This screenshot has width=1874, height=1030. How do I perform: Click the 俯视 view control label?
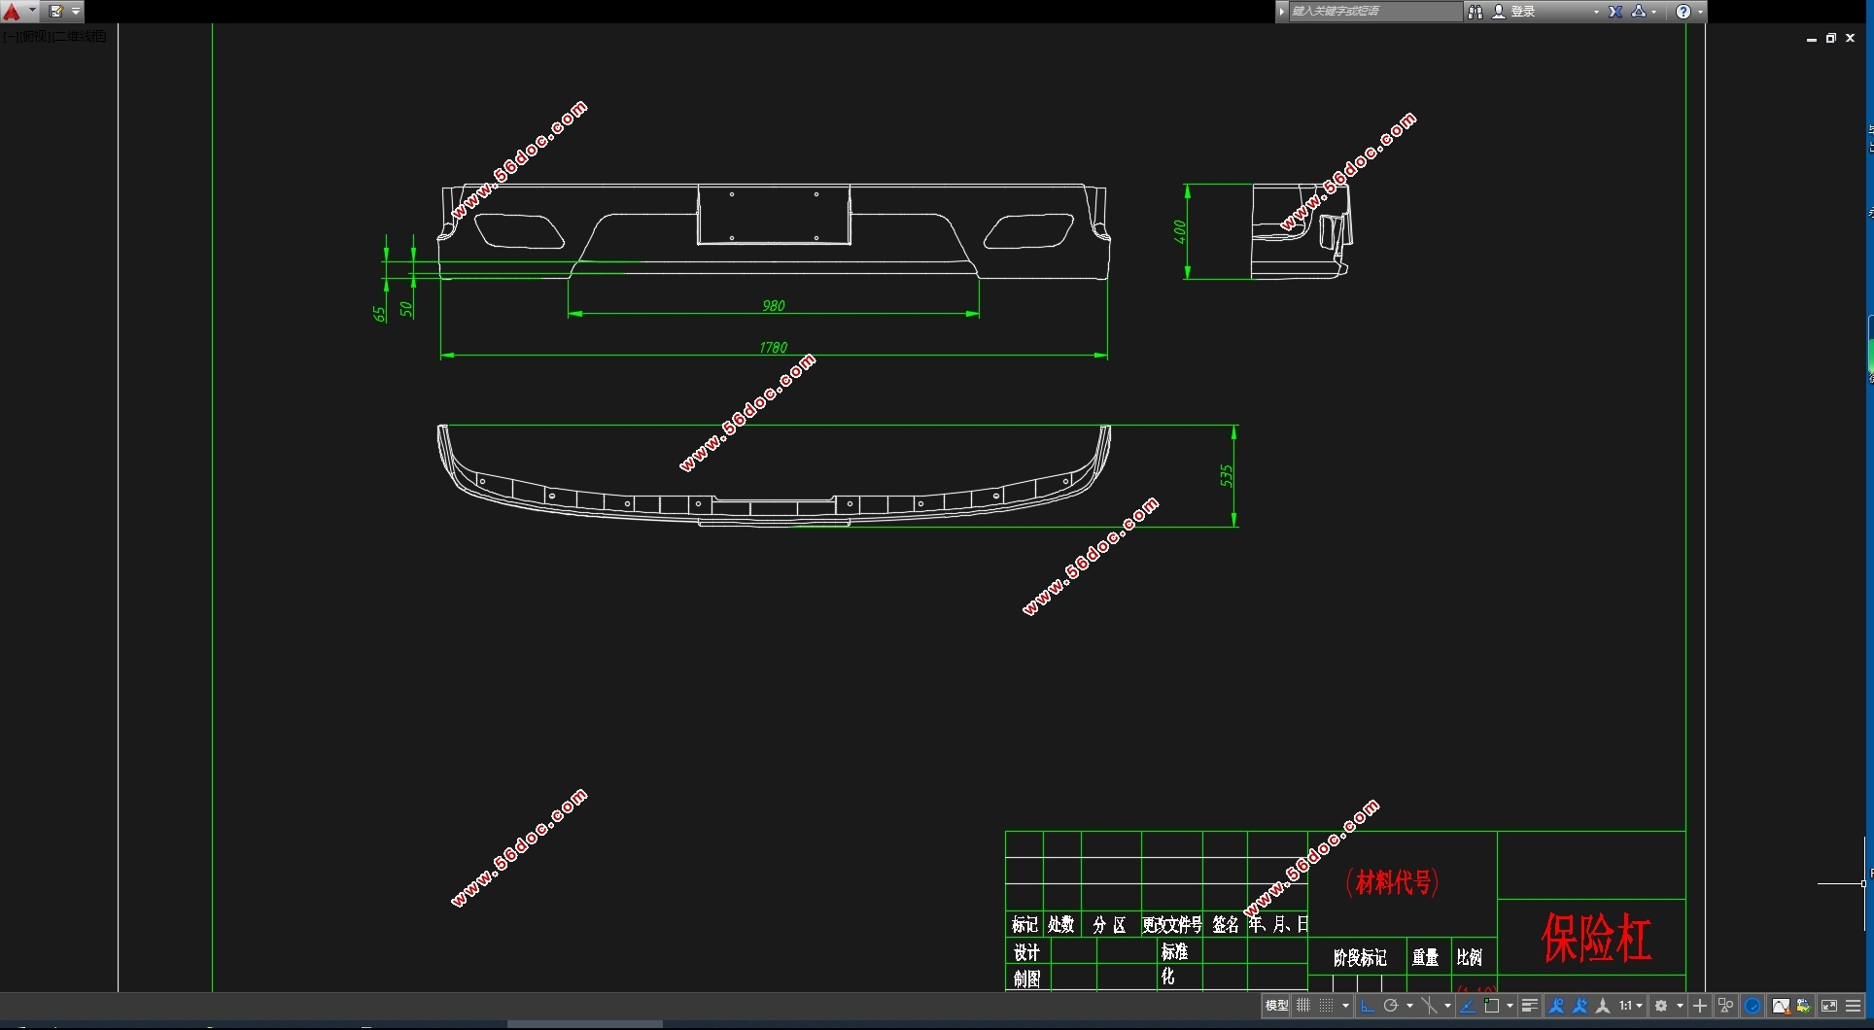(36, 36)
